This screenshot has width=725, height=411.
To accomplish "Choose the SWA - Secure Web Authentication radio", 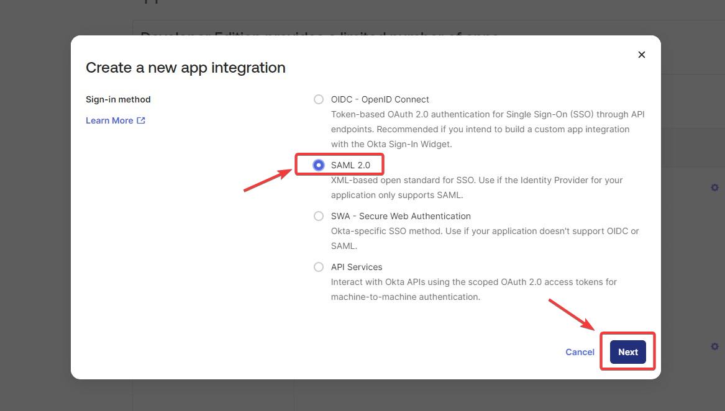I will click(319, 216).
